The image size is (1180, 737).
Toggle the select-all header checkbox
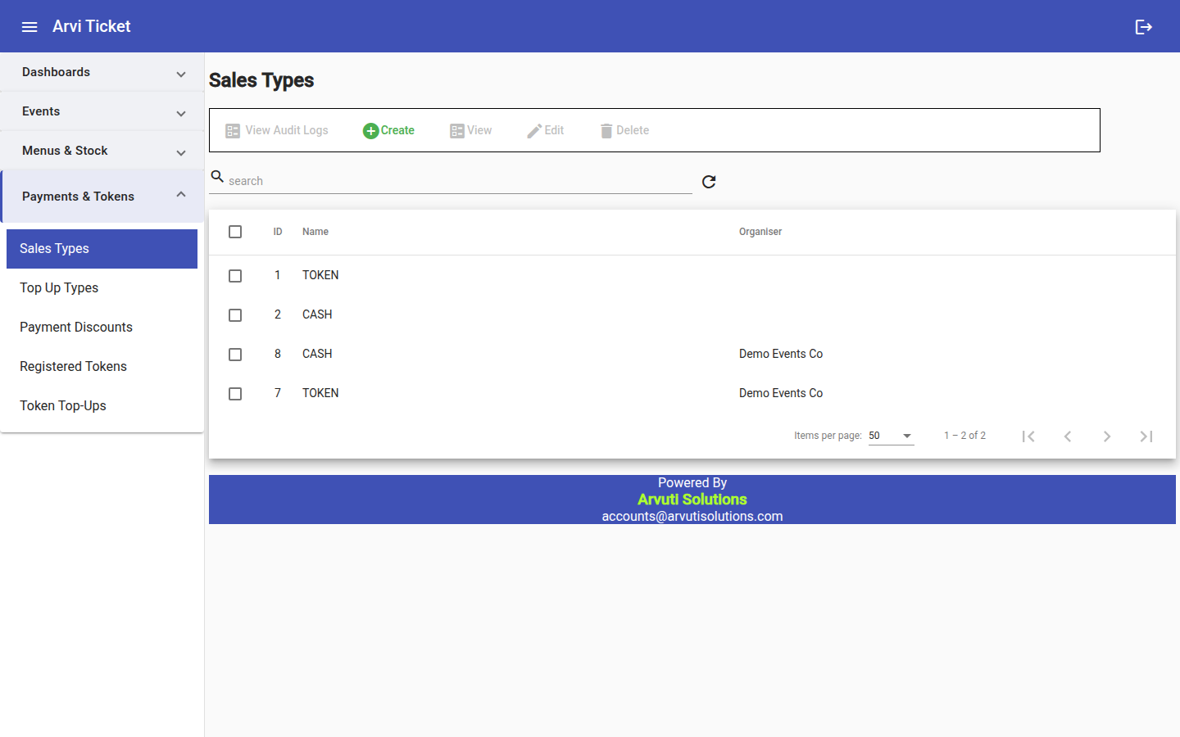point(235,232)
